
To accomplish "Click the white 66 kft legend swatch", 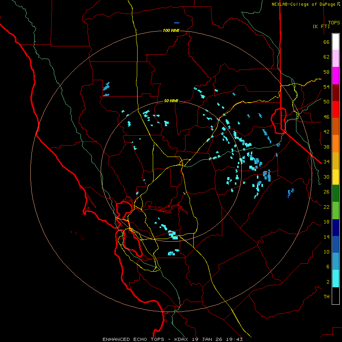I will coord(336,42).
